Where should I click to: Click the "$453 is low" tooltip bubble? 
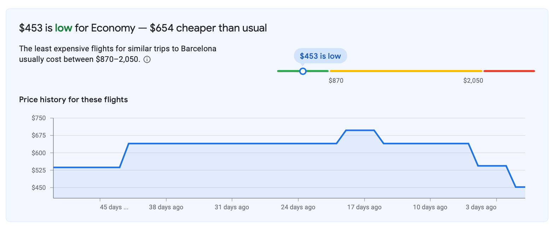(x=320, y=56)
